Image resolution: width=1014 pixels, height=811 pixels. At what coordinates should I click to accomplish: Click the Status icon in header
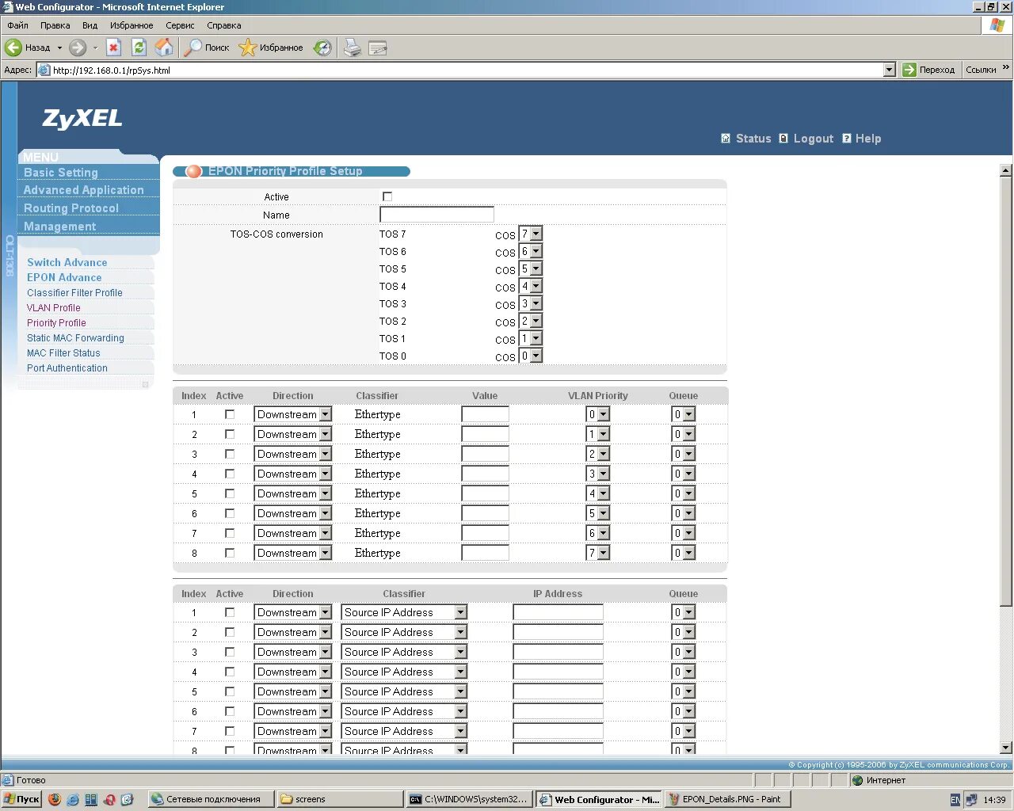coord(726,139)
